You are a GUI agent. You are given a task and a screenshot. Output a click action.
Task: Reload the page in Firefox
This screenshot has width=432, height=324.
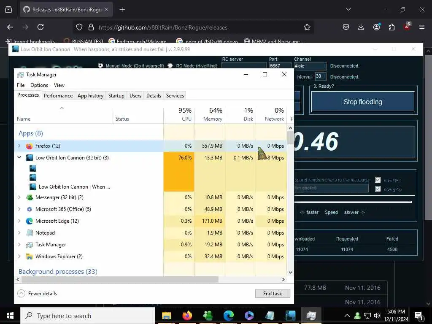(x=40, y=27)
